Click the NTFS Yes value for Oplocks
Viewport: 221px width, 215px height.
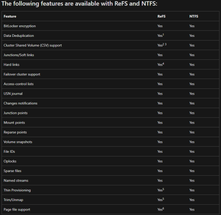click(192, 161)
